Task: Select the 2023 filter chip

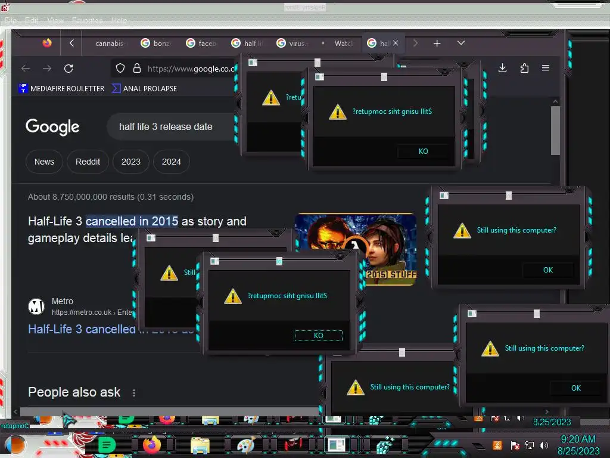Action: [130, 162]
